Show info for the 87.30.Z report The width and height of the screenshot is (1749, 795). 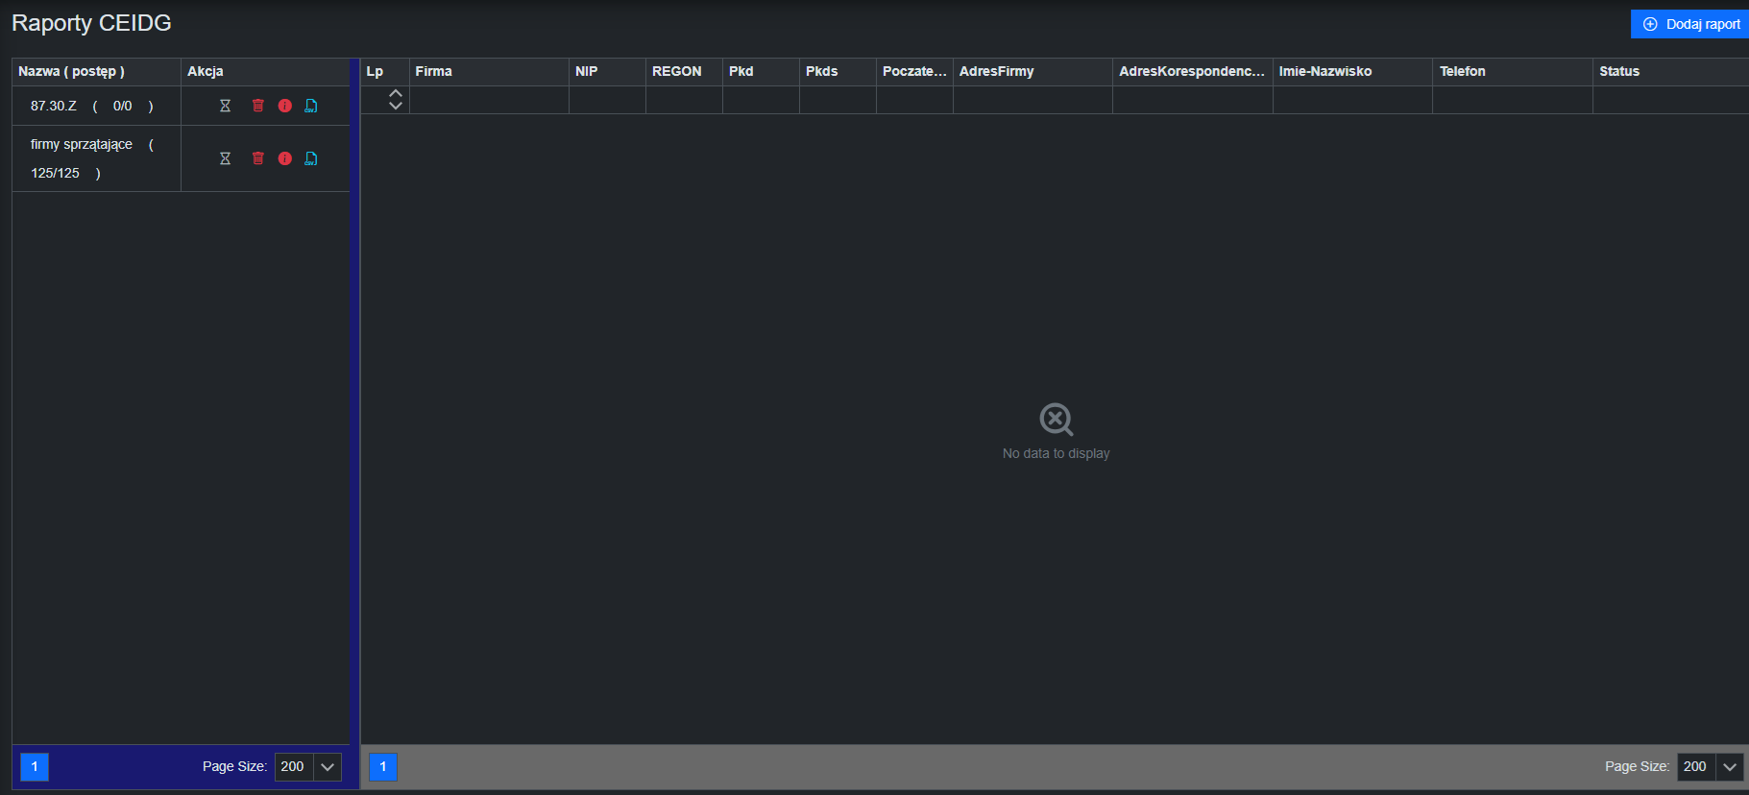[285, 106]
